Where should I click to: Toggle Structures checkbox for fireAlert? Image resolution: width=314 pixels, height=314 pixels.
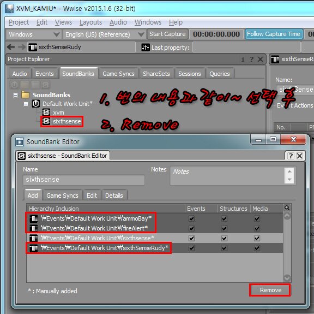[224, 228]
